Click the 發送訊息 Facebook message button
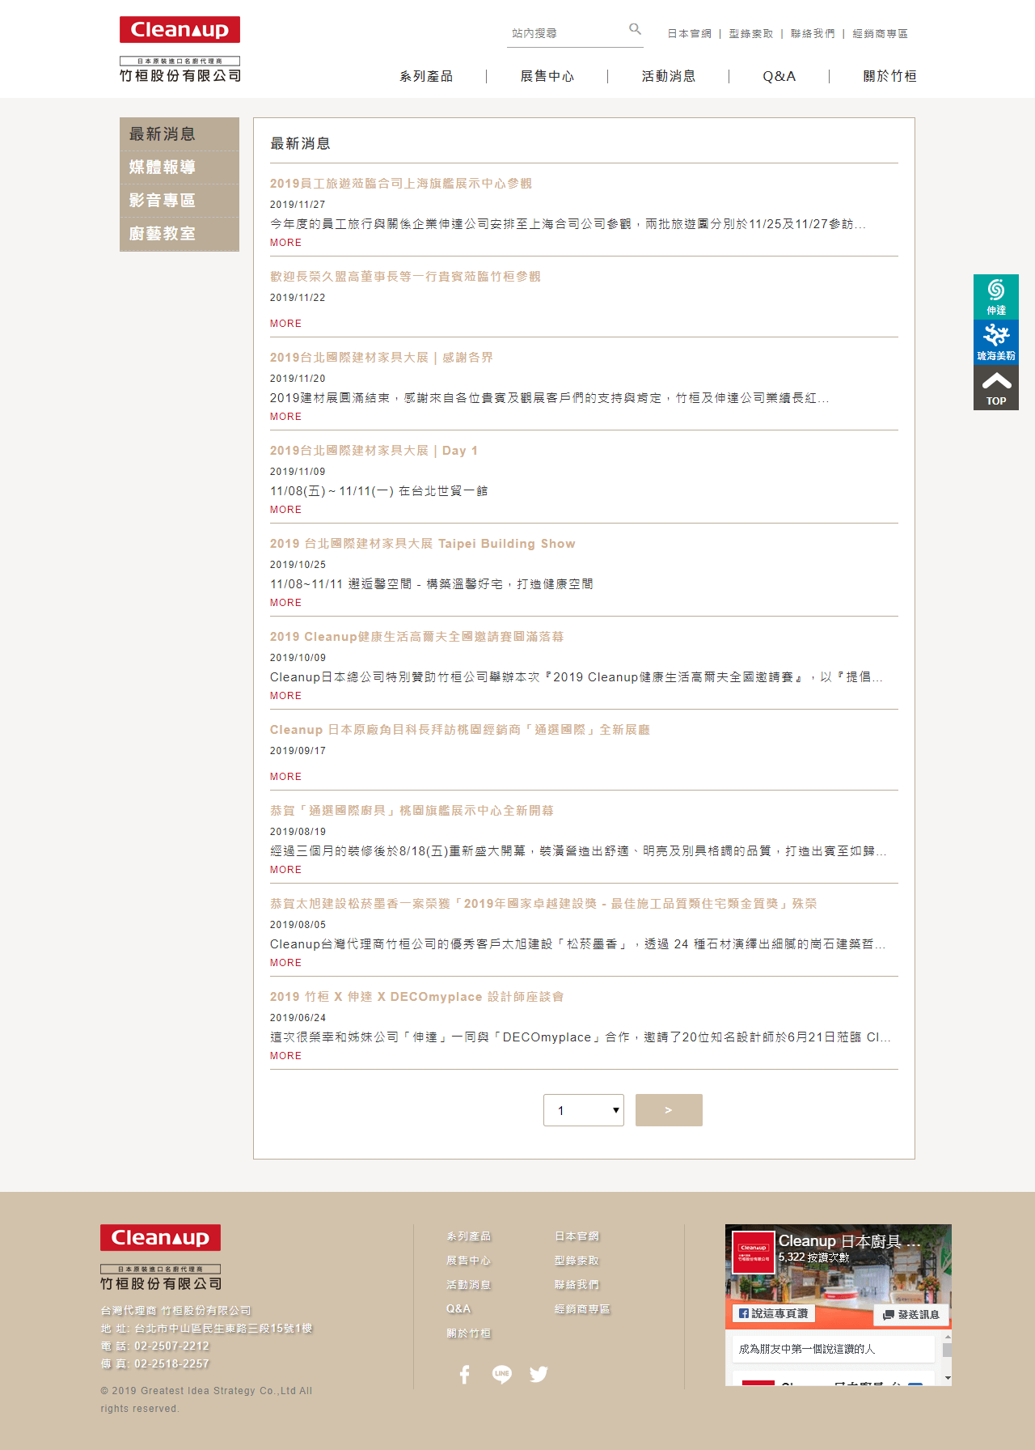The width and height of the screenshot is (1035, 1450). (911, 1315)
